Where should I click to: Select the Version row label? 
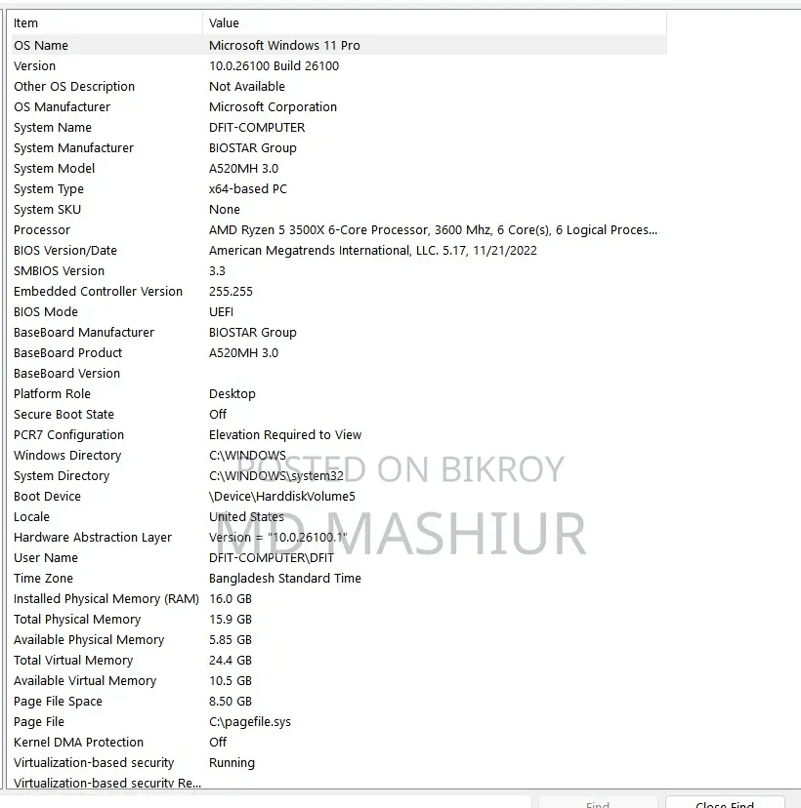click(x=34, y=66)
